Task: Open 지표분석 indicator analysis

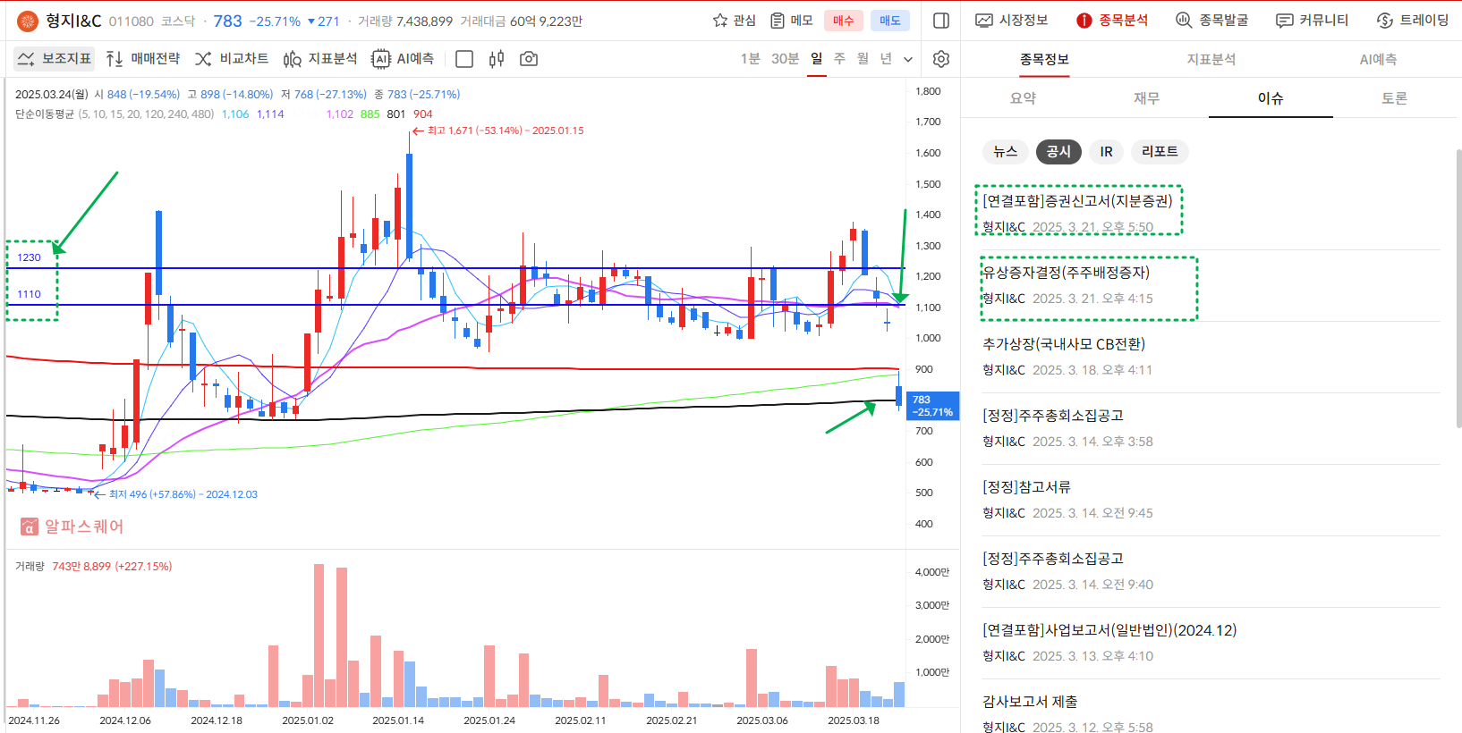Action: (x=320, y=59)
